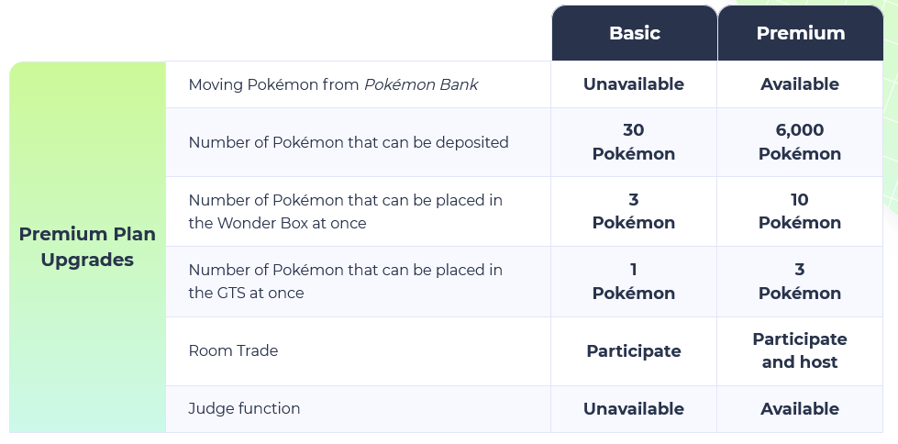Click the Basic Wonder Box "3 Pokémon" cell
Screen dimensions: 898x444
coord(634,211)
